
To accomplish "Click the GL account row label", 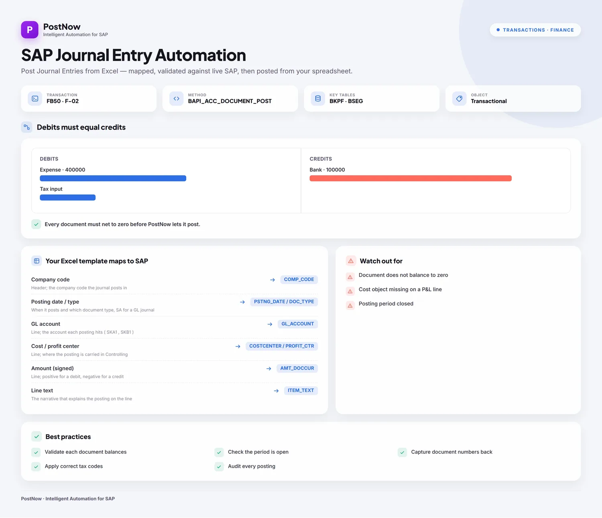I will click(x=46, y=324).
